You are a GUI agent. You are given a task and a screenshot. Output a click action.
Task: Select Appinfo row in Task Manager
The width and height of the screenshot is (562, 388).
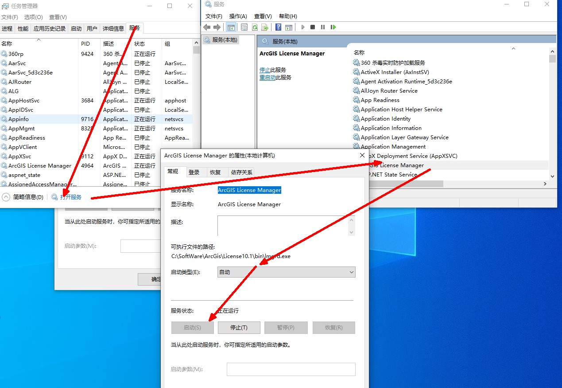97,119
